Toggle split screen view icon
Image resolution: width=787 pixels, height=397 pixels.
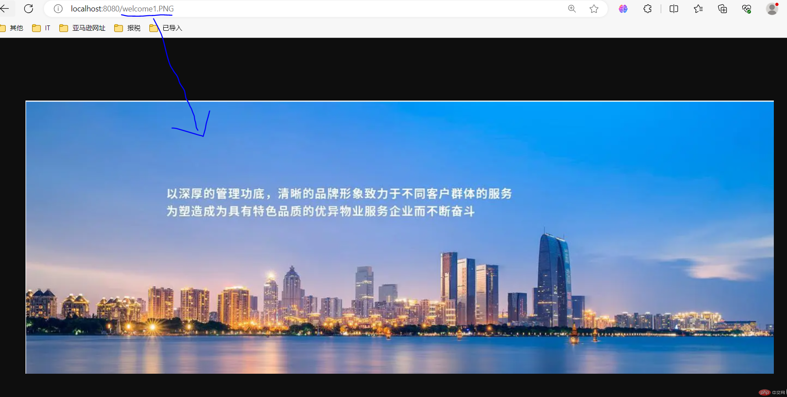pos(674,9)
